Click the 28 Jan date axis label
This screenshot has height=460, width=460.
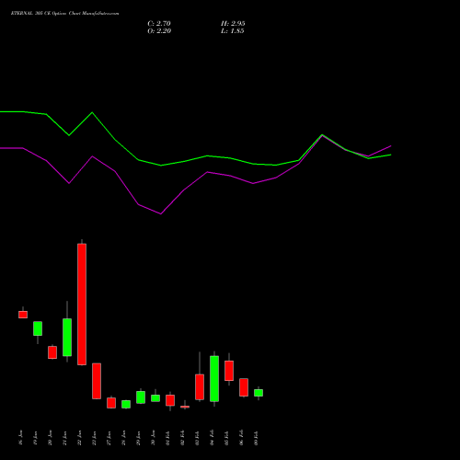(123, 438)
